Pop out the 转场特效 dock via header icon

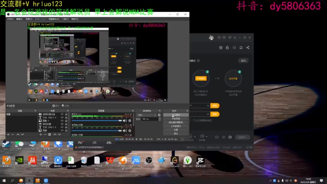tap(160, 111)
